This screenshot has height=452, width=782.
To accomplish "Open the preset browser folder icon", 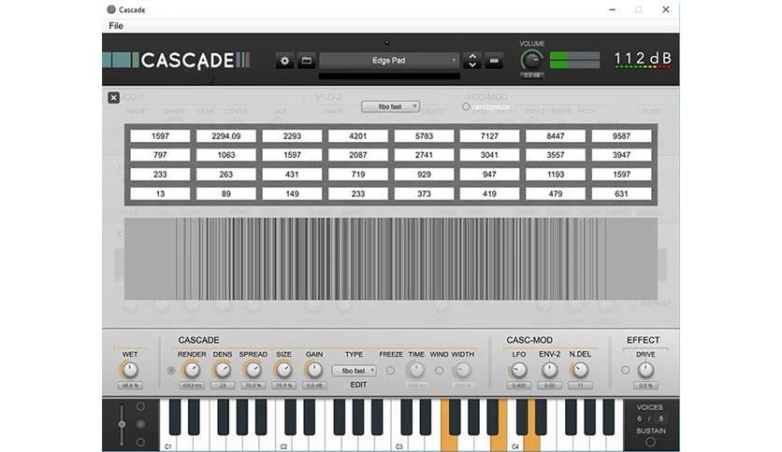I will [307, 61].
